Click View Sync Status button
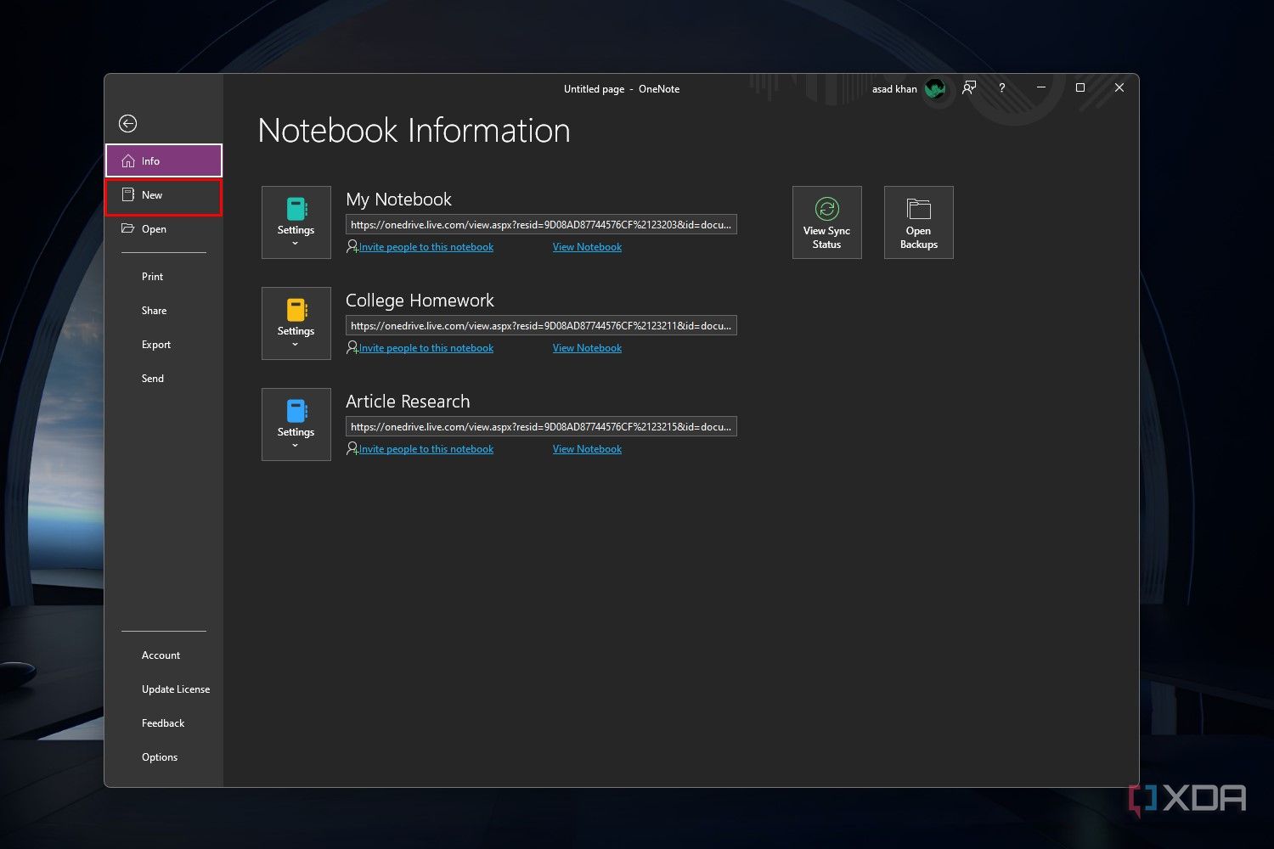The width and height of the screenshot is (1274, 849). 827,222
